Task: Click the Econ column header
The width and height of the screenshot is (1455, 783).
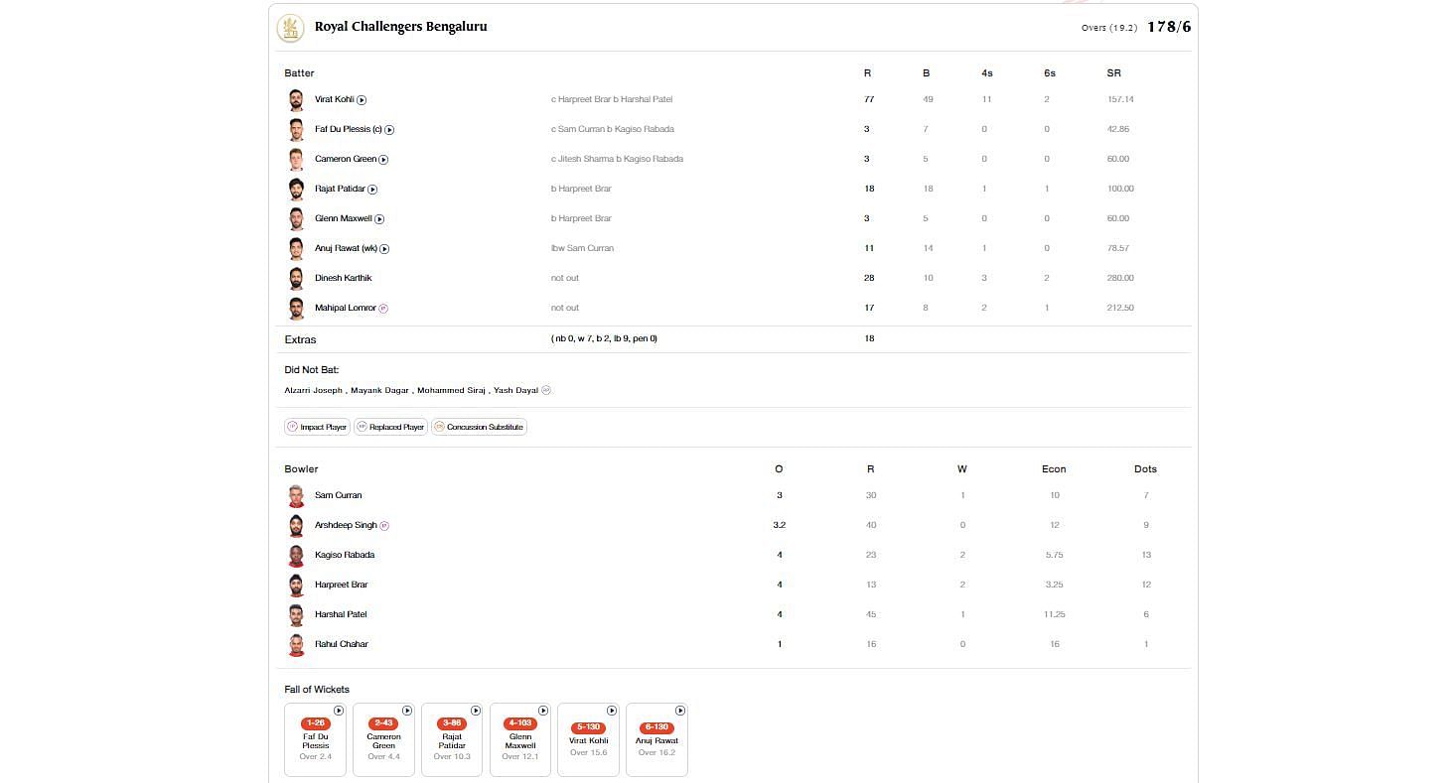Action: (1054, 469)
